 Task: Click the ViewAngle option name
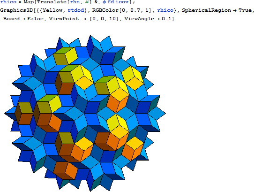coord(139,19)
